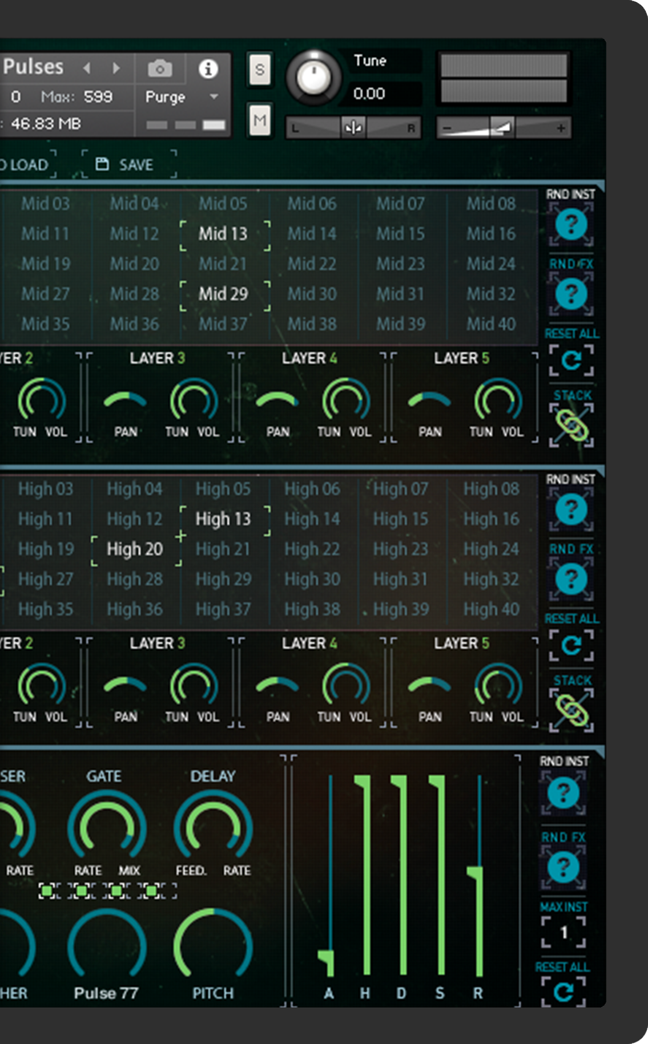Randomize instruments in the bottom pulse section
Screen dimensions: 648x1044
(x=564, y=793)
